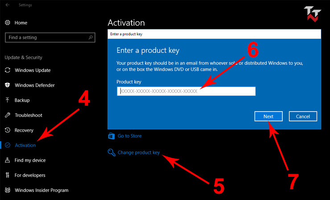
Task: Click the Recovery clock icon
Action: coord(8,130)
